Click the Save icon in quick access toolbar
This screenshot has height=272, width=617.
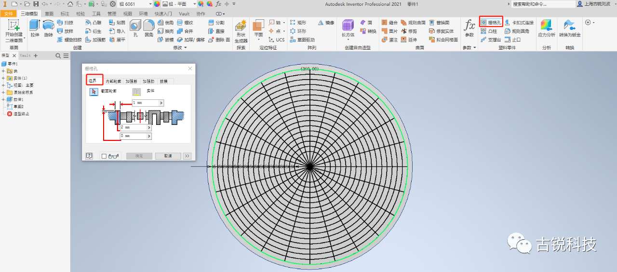(x=36, y=3)
